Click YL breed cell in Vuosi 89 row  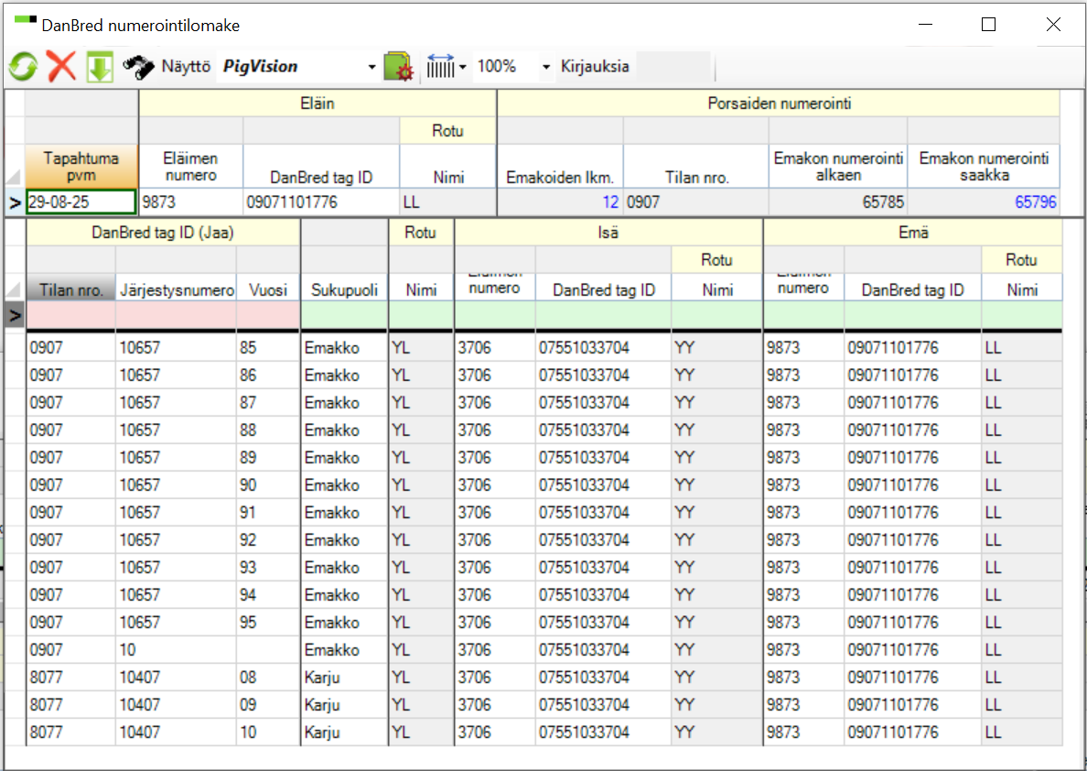click(421, 457)
